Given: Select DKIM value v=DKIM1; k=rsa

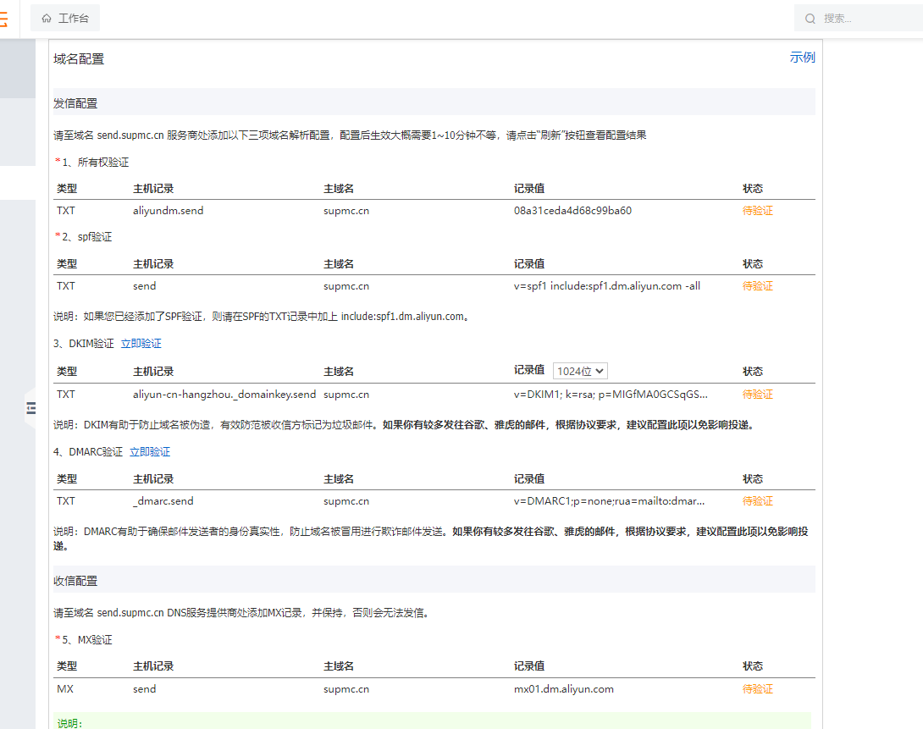Looking at the screenshot, I should pos(611,395).
